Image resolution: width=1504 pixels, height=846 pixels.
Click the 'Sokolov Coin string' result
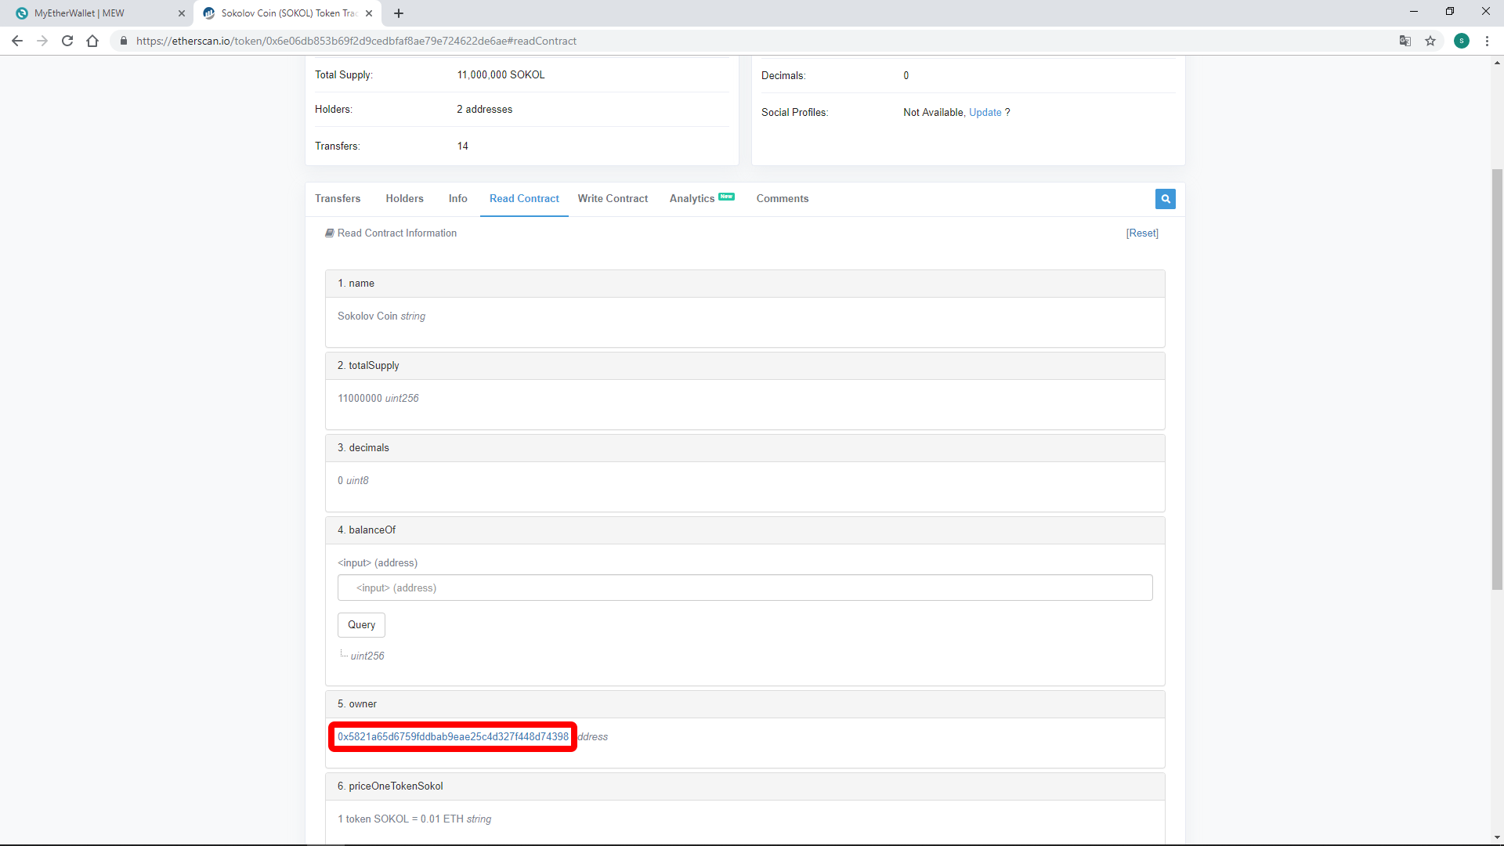click(381, 316)
